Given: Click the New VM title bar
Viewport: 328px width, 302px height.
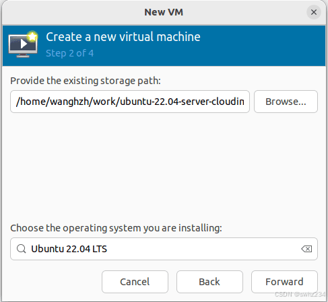Looking at the screenshot, I should click(164, 12).
